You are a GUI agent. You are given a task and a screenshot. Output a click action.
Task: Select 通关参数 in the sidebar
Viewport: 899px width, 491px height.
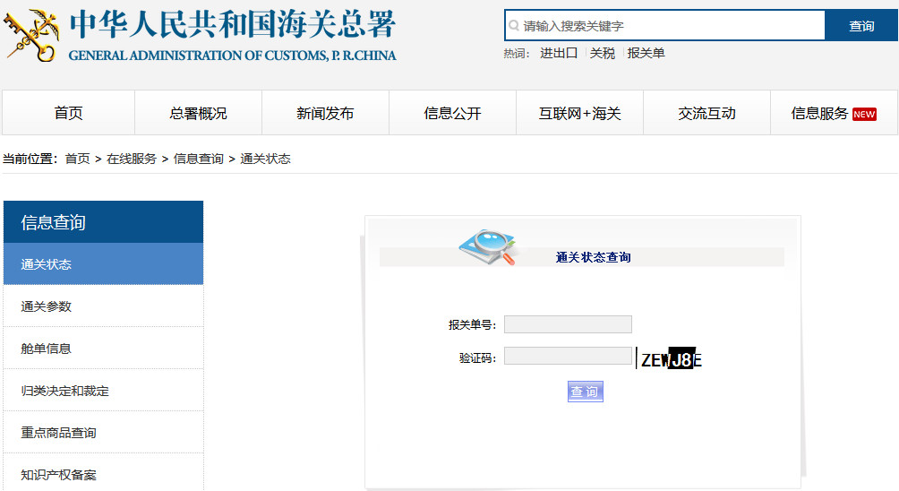coord(103,306)
